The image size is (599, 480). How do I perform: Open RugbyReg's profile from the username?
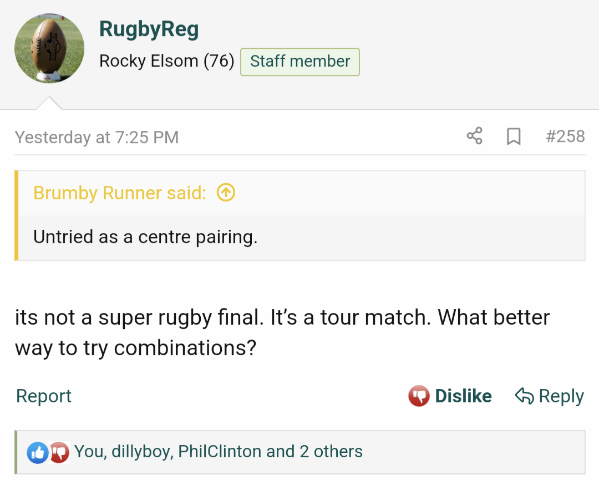point(149,29)
